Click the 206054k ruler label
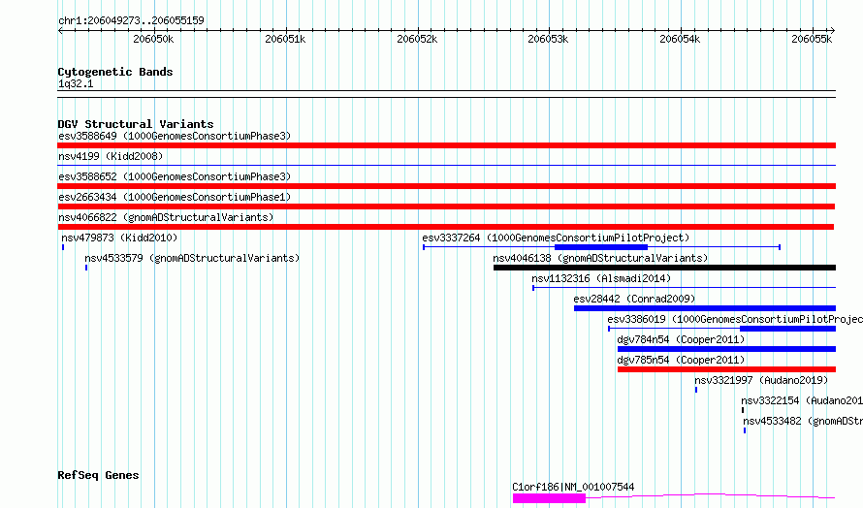 click(x=681, y=39)
